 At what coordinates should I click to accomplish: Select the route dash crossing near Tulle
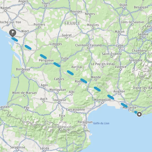click(x=57, y=65)
